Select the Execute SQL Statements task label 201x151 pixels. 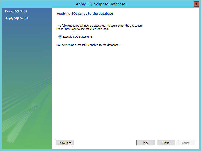[x=78, y=37]
